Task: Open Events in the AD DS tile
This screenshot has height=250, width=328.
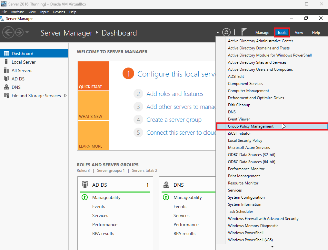Action: point(98,206)
